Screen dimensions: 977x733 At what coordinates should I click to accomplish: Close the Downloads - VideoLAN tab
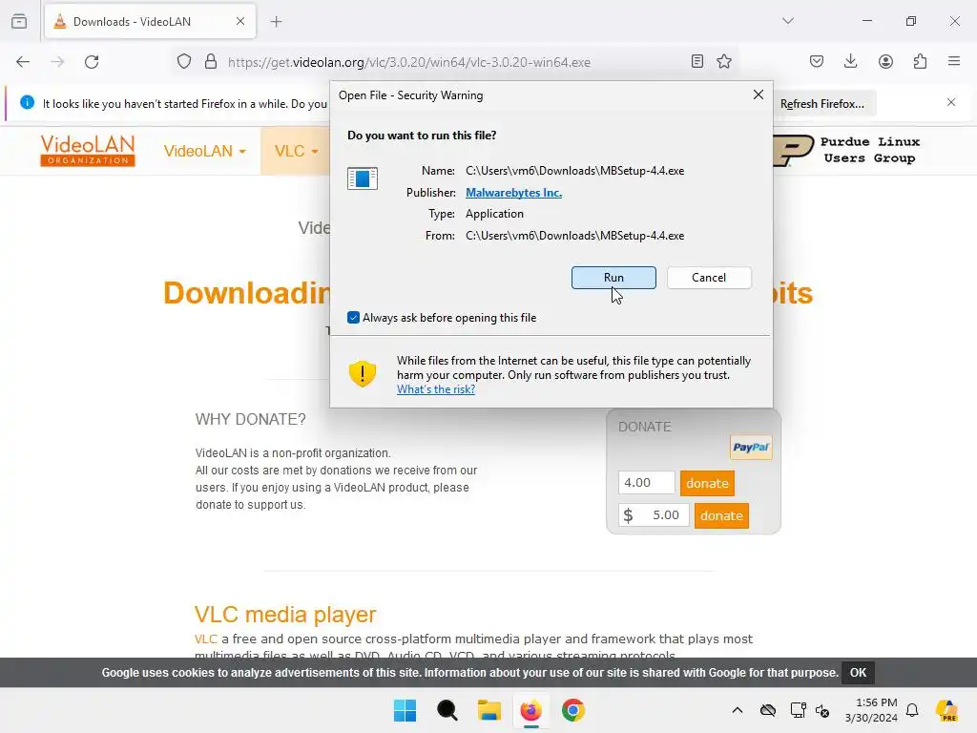pos(240,21)
